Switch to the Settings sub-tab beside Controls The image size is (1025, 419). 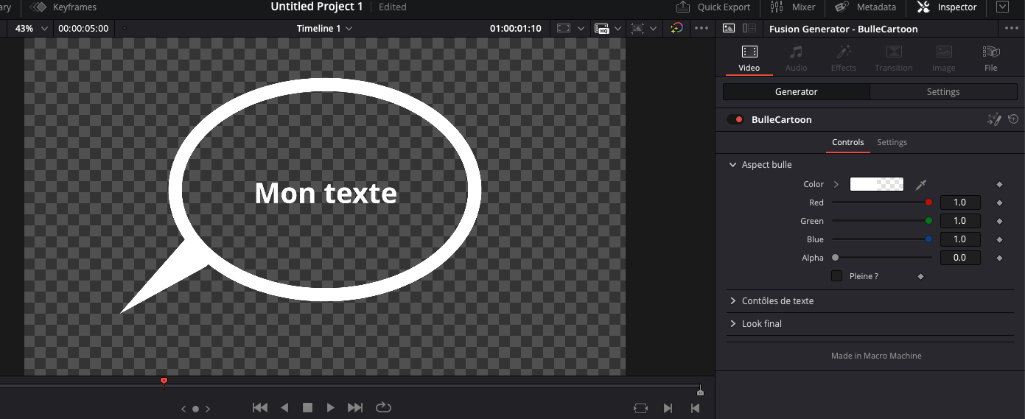pos(892,142)
